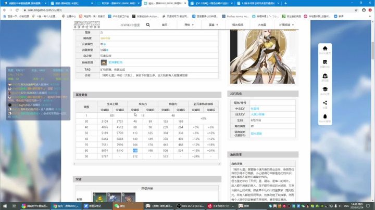
Task: Click the share icon in sidebar
Action: [325, 103]
